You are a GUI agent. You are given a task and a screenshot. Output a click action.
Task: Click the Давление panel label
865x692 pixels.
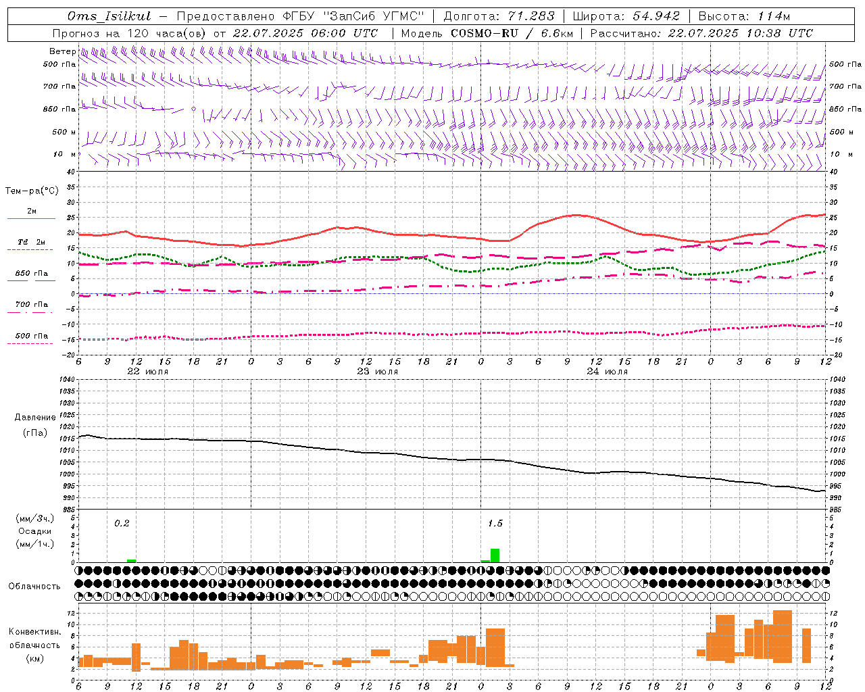(x=35, y=418)
